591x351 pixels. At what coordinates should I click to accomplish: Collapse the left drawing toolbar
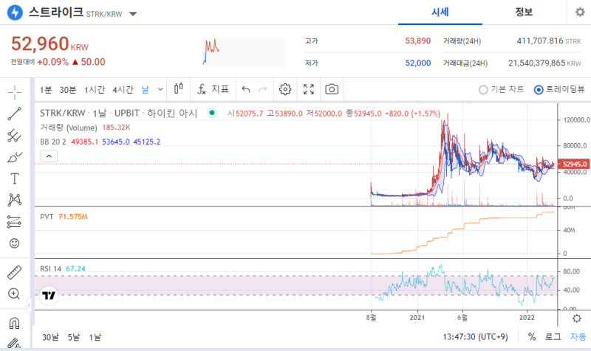click(30, 305)
